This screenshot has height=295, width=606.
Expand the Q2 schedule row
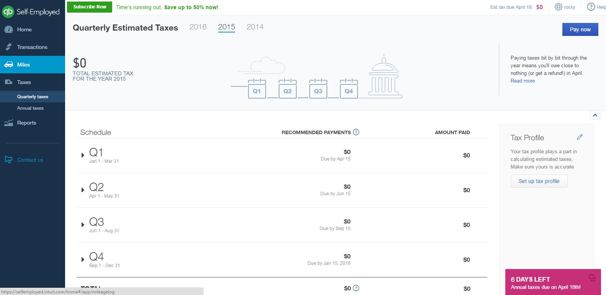(83, 190)
